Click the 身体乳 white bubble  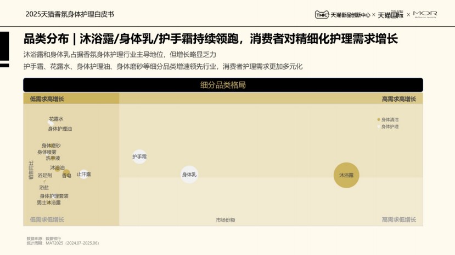coord(189,175)
